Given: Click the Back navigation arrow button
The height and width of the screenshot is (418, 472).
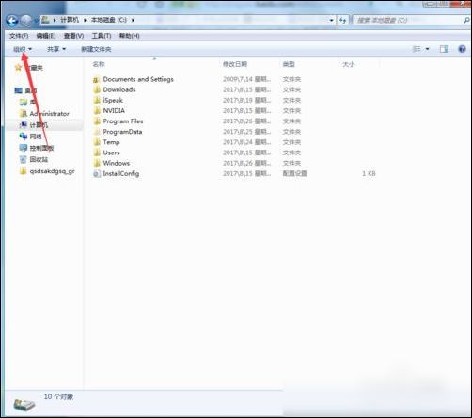Looking at the screenshot, I should click(12, 21).
